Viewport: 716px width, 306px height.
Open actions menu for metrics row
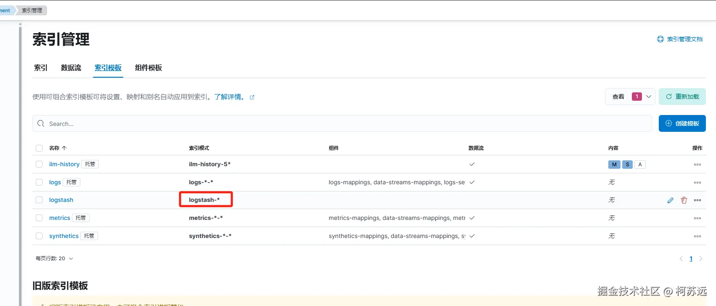coord(697,218)
